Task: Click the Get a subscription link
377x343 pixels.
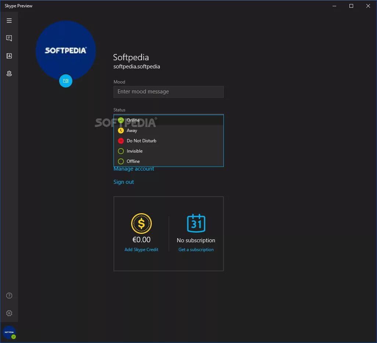Action: [x=196, y=250]
